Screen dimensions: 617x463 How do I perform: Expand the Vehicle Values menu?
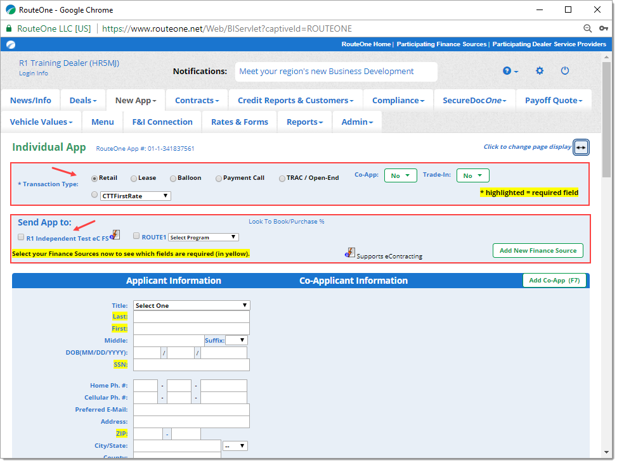[x=41, y=122]
